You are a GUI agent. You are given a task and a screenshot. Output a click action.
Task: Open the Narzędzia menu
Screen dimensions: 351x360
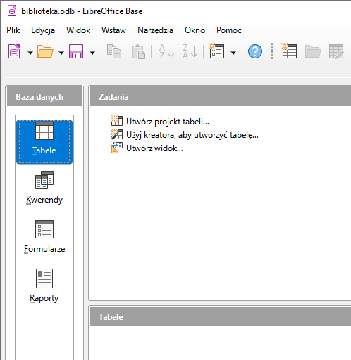coord(155,30)
